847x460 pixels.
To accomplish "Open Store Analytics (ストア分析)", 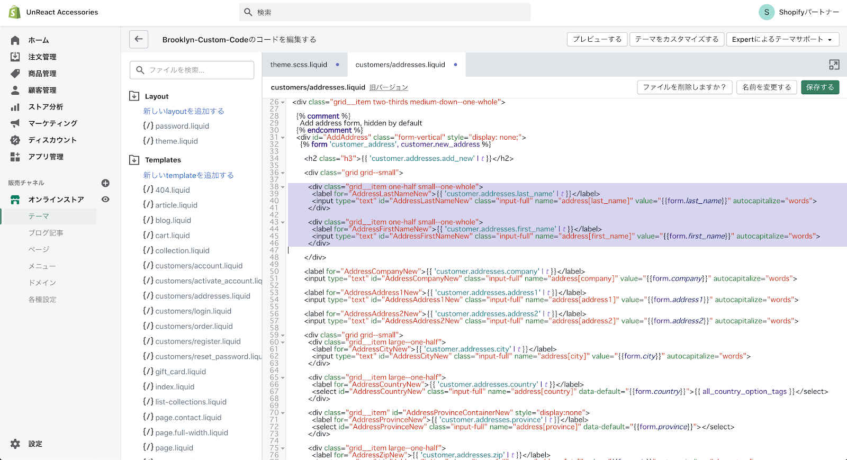I will (x=45, y=107).
